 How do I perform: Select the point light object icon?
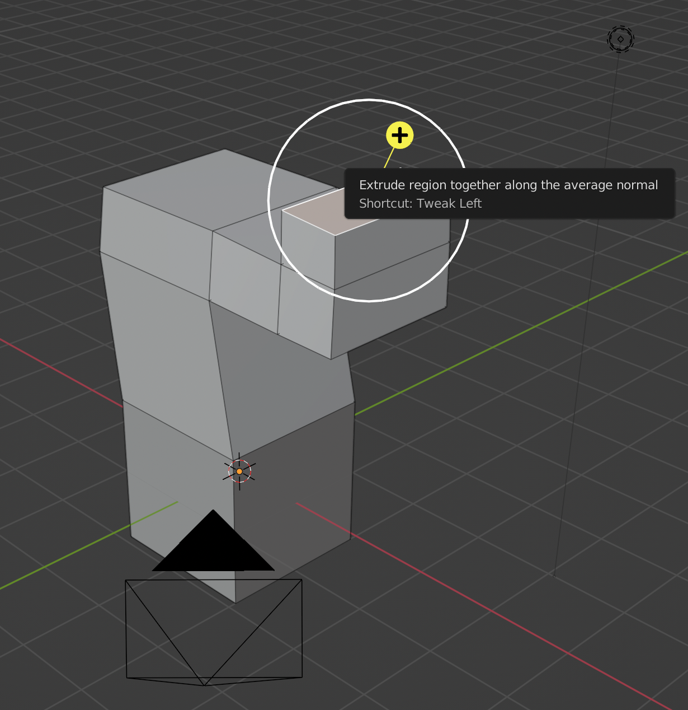tap(620, 39)
